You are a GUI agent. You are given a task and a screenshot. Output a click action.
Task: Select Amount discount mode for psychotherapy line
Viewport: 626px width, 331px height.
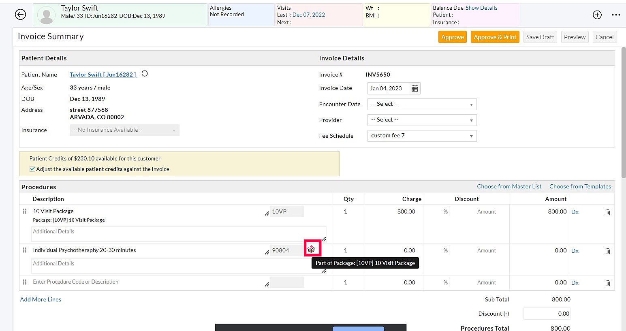487,250
